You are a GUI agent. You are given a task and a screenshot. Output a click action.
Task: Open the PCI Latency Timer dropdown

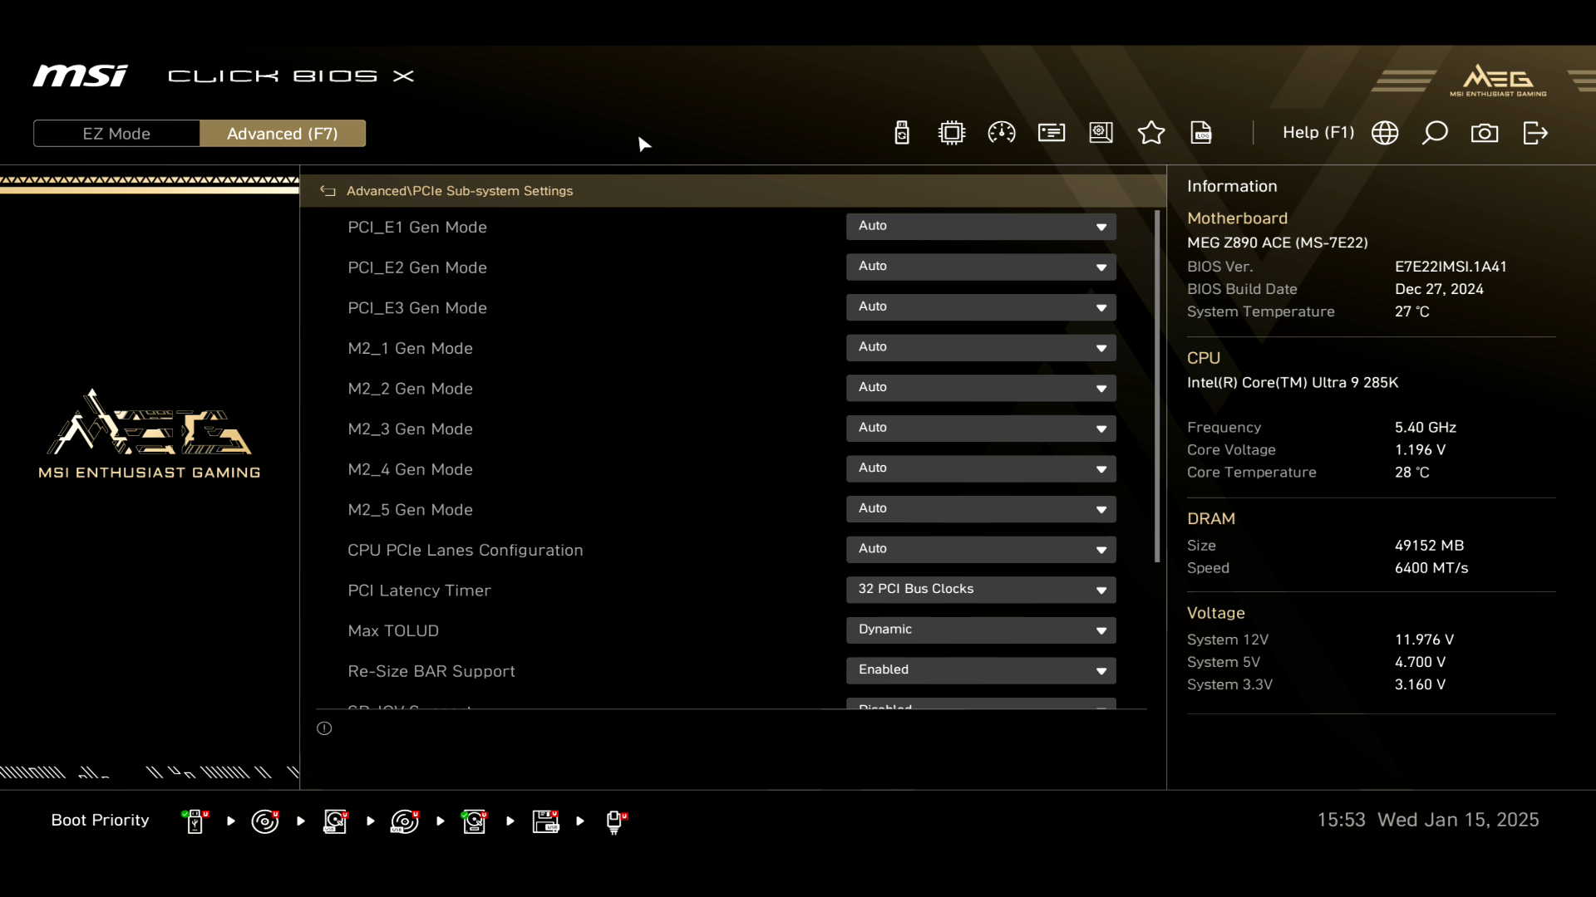[981, 590]
